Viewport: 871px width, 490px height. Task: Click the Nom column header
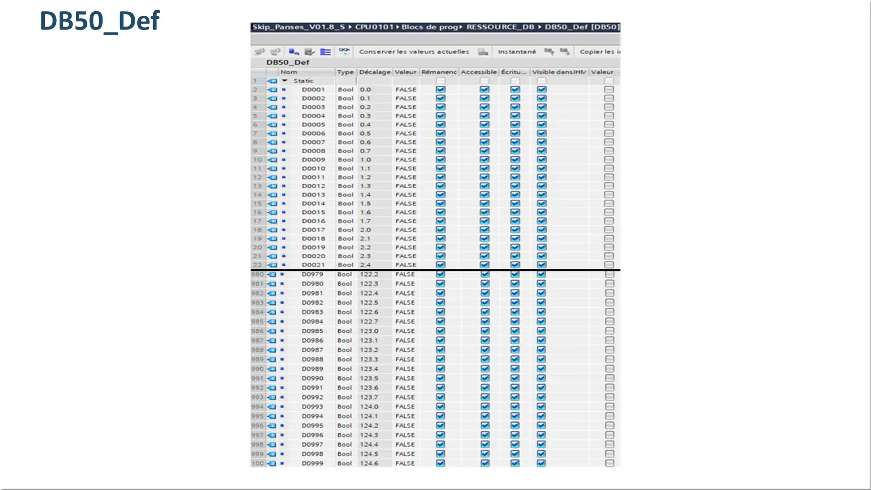307,72
